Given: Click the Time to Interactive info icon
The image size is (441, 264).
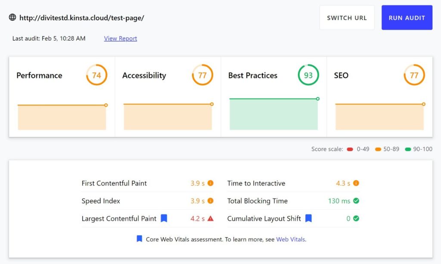Looking at the screenshot, I should [x=356, y=183].
